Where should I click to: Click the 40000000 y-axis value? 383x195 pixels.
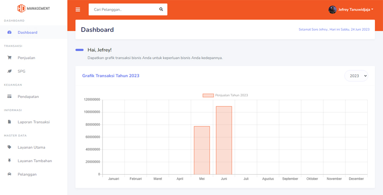pos(93,149)
